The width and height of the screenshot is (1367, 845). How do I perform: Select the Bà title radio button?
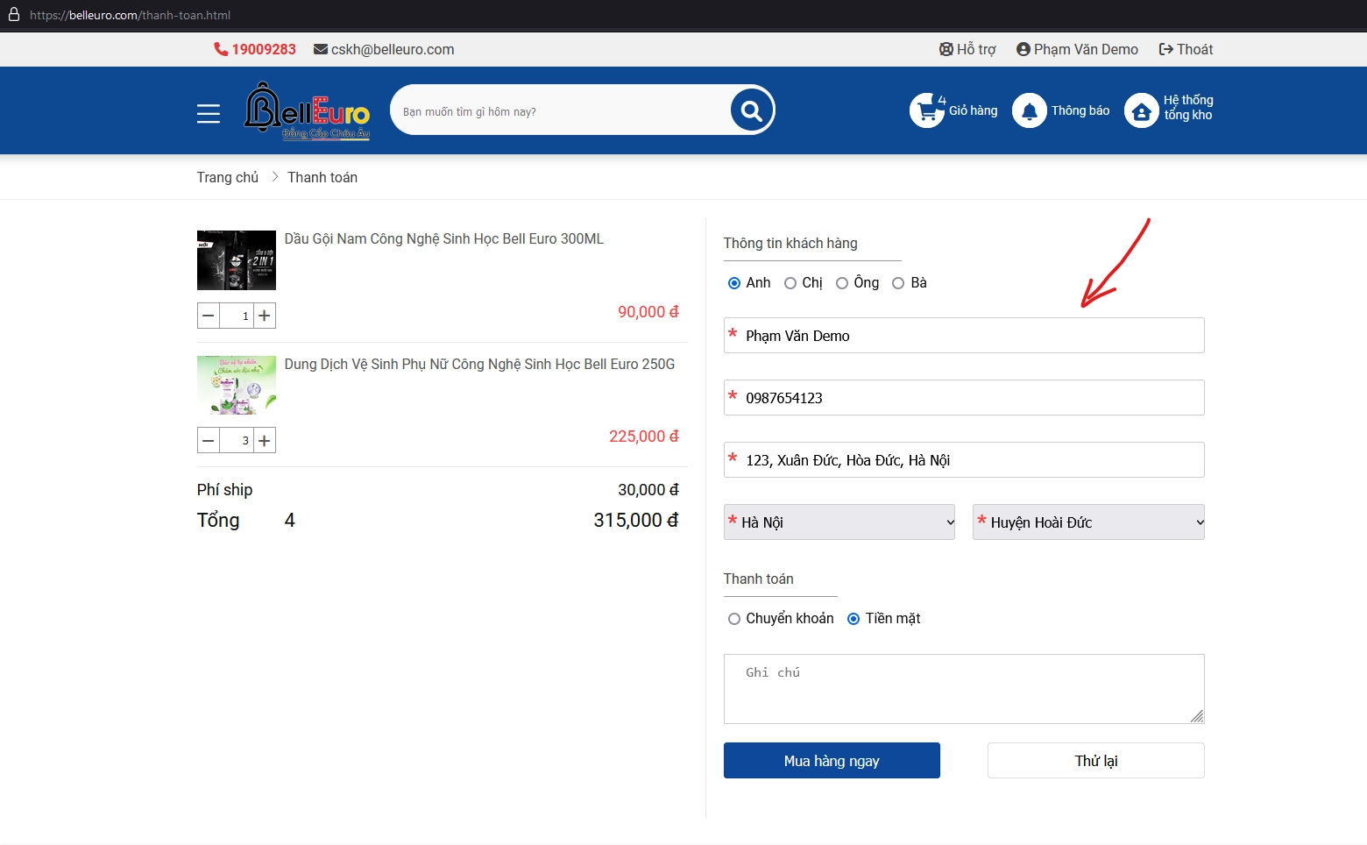[898, 283]
